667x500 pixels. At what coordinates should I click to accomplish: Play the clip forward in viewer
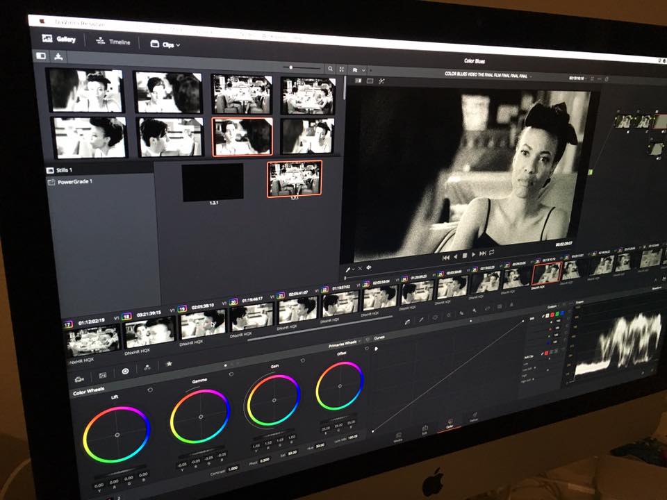(473, 254)
